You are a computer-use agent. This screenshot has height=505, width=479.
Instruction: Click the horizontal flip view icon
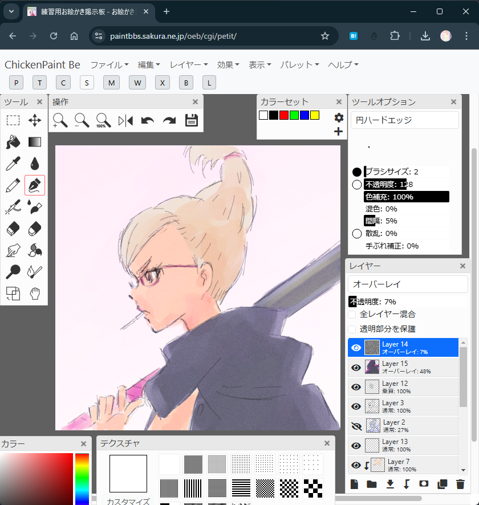pyautogui.click(x=125, y=120)
